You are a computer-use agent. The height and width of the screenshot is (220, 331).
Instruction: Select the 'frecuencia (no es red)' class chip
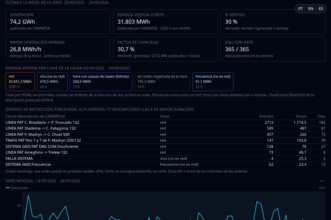pos(213,82)
